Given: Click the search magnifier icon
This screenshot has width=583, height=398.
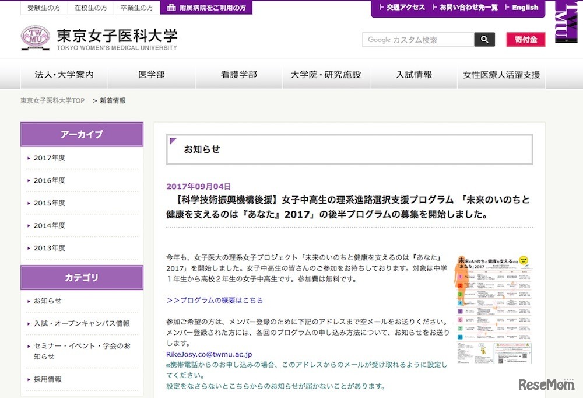Looking at the screenshot, I should (484, 39).
